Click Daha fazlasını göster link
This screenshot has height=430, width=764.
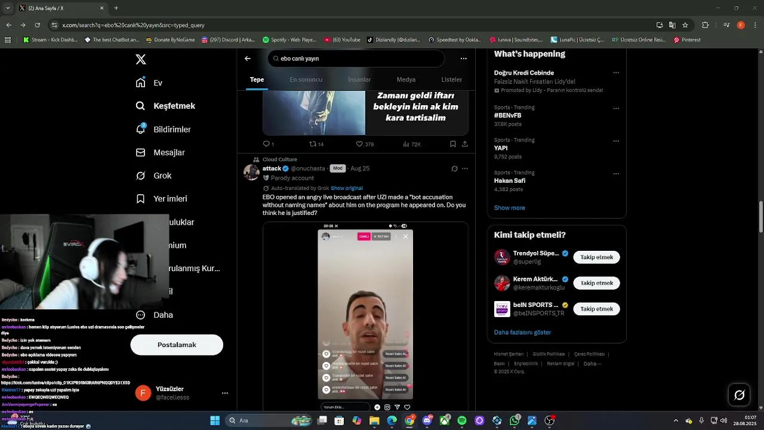pos(522,332)
